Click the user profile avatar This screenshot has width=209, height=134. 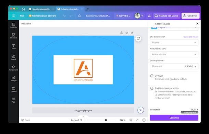137,16
